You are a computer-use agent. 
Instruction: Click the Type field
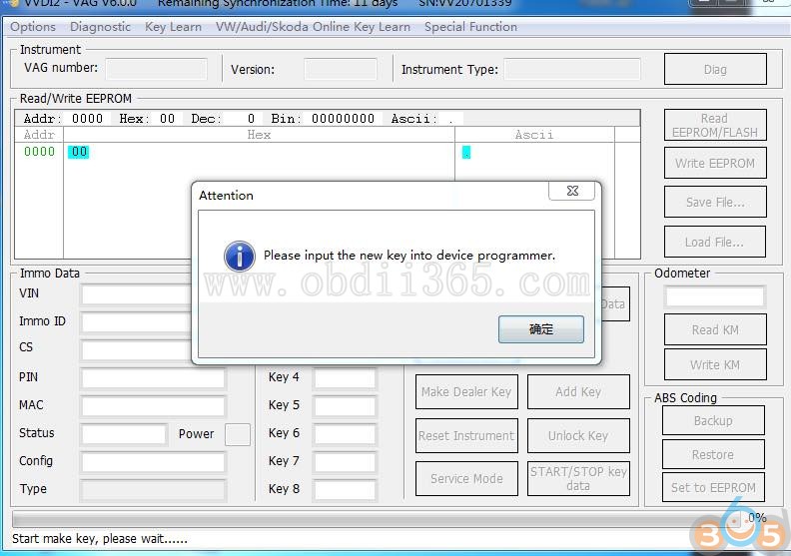[153, 490]
